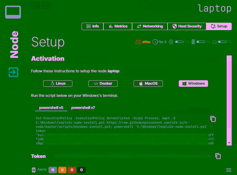Select the MacOS platform option

[148, 84]
